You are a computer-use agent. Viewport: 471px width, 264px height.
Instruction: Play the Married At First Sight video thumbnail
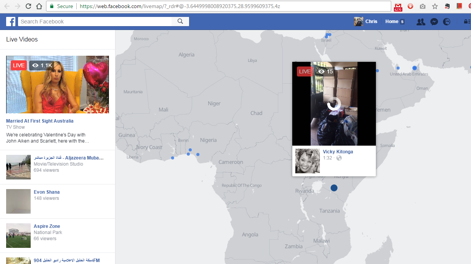[58, 85]
